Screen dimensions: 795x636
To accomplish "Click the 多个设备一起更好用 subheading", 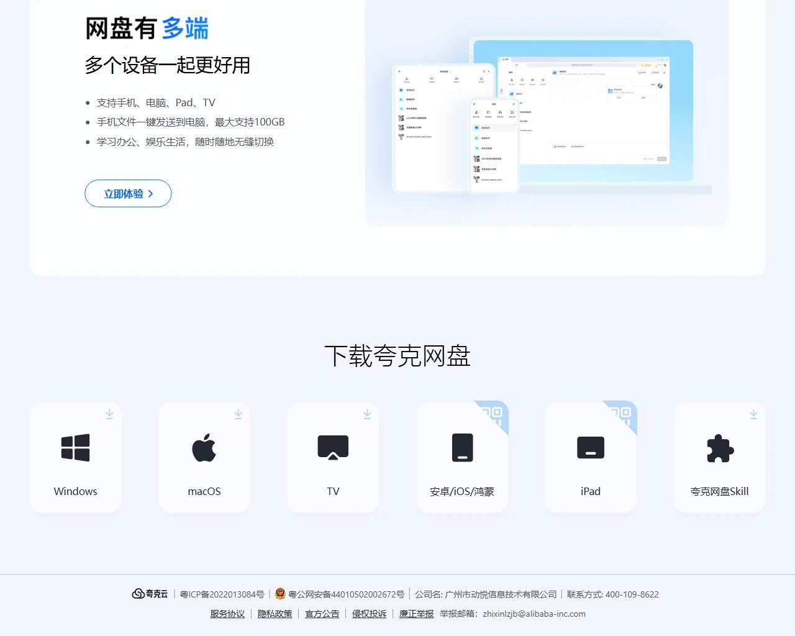I will point(168,65).
